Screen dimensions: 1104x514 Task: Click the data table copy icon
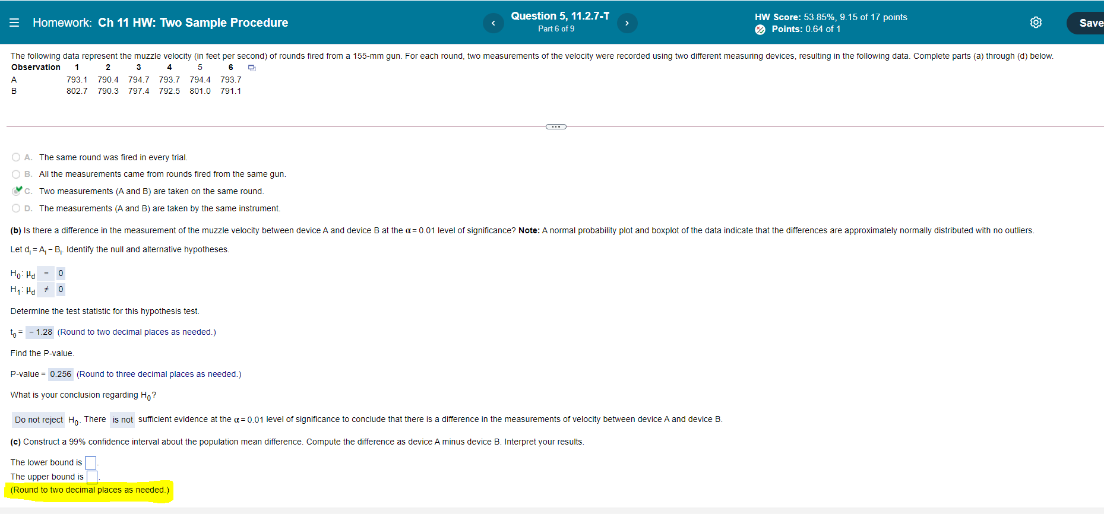(x=252, y=68)
